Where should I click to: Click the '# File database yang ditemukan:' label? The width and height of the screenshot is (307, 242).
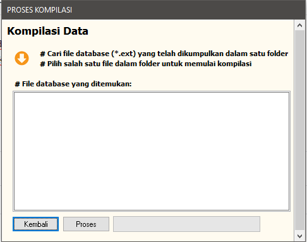(x=73, y=84)
